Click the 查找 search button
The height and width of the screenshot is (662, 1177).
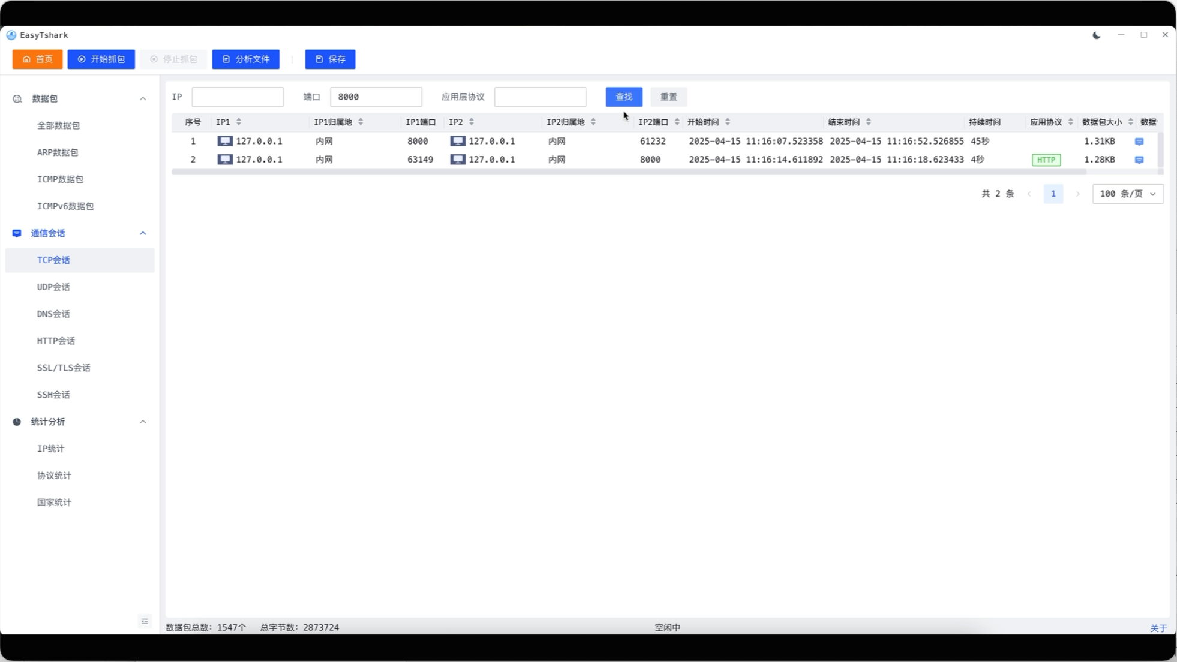point(623,97)
